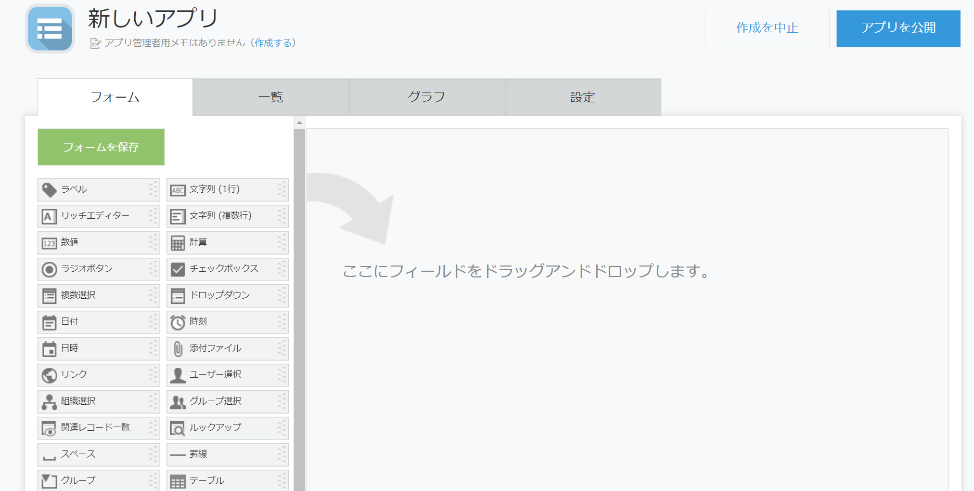Select the チェックボックス checkmark icon

tap(178, 269)
